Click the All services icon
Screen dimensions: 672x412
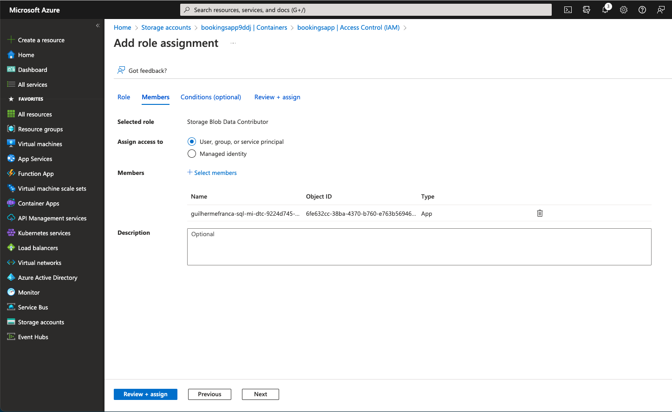click(11, 84)
